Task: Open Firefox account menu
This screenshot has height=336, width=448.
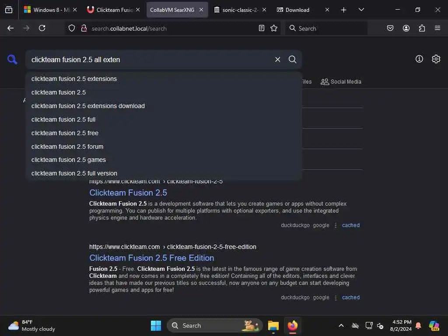Action: pos(406,28)
